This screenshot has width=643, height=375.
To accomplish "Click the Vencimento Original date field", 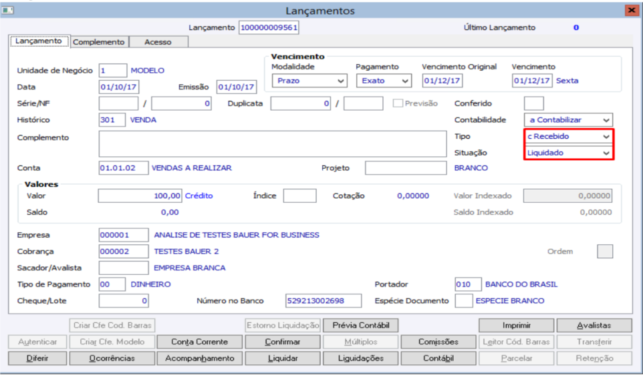I will point(442,81).
